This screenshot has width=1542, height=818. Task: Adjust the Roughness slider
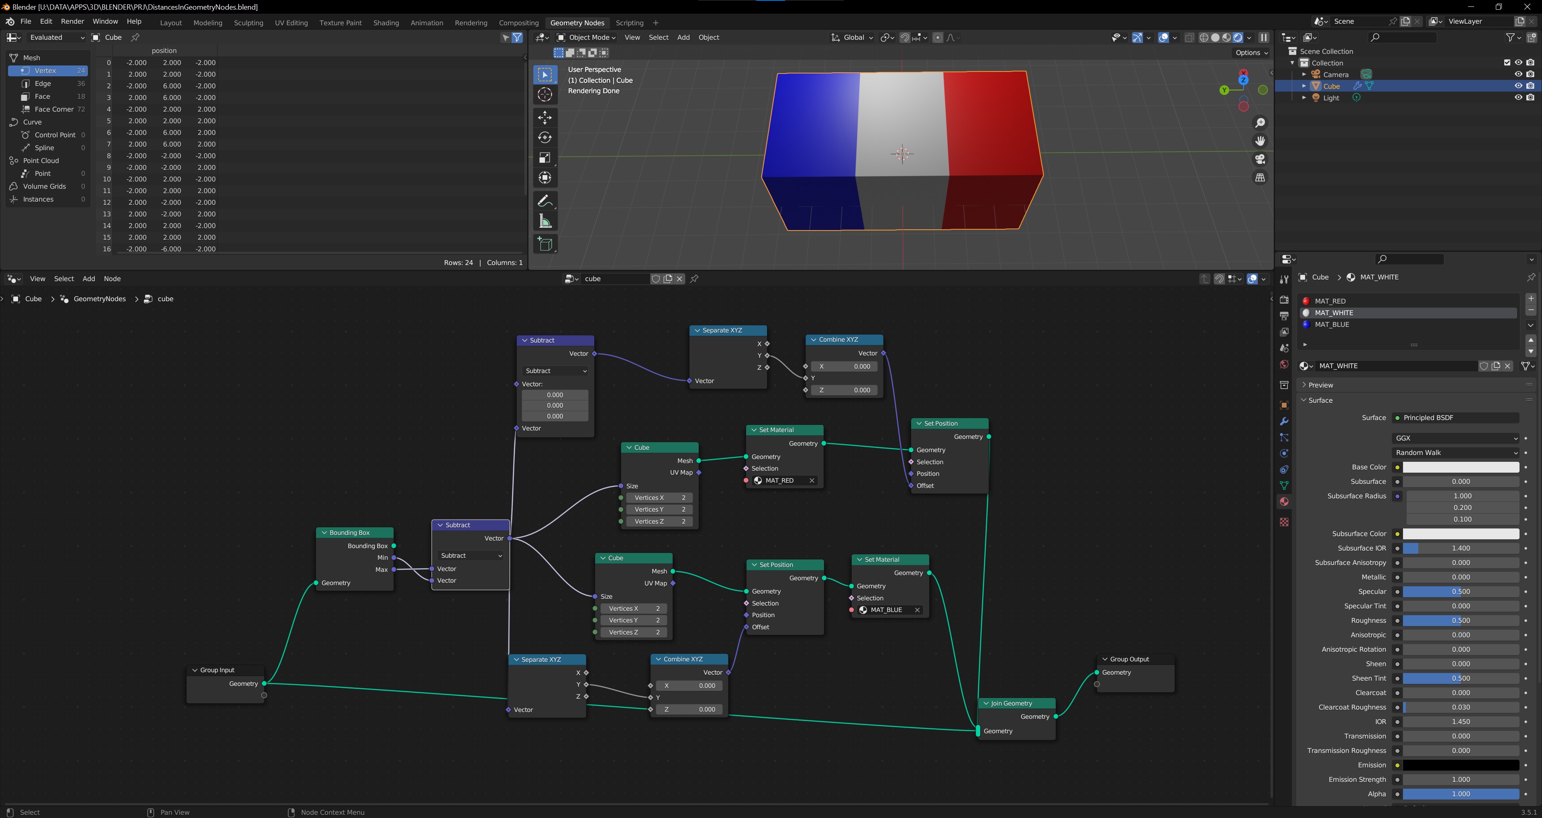tap(1460, 621)
